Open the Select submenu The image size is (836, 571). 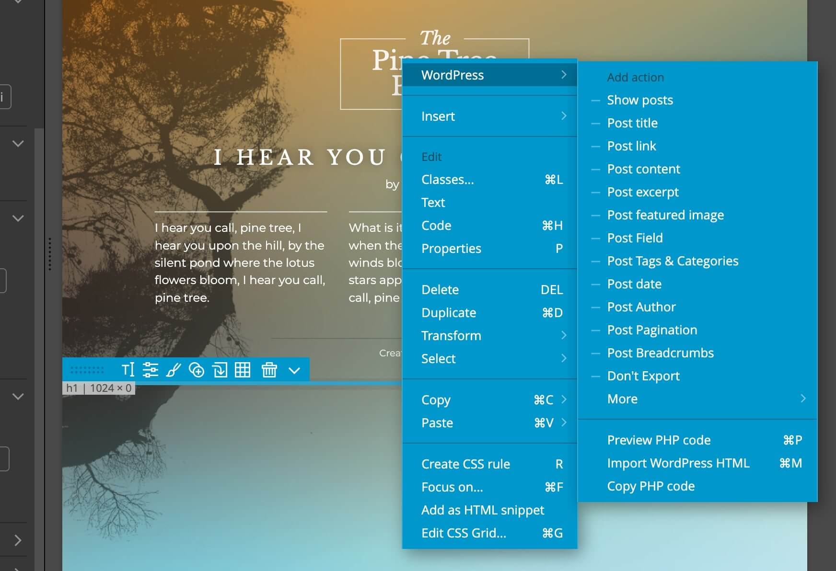tap(489, 358)
